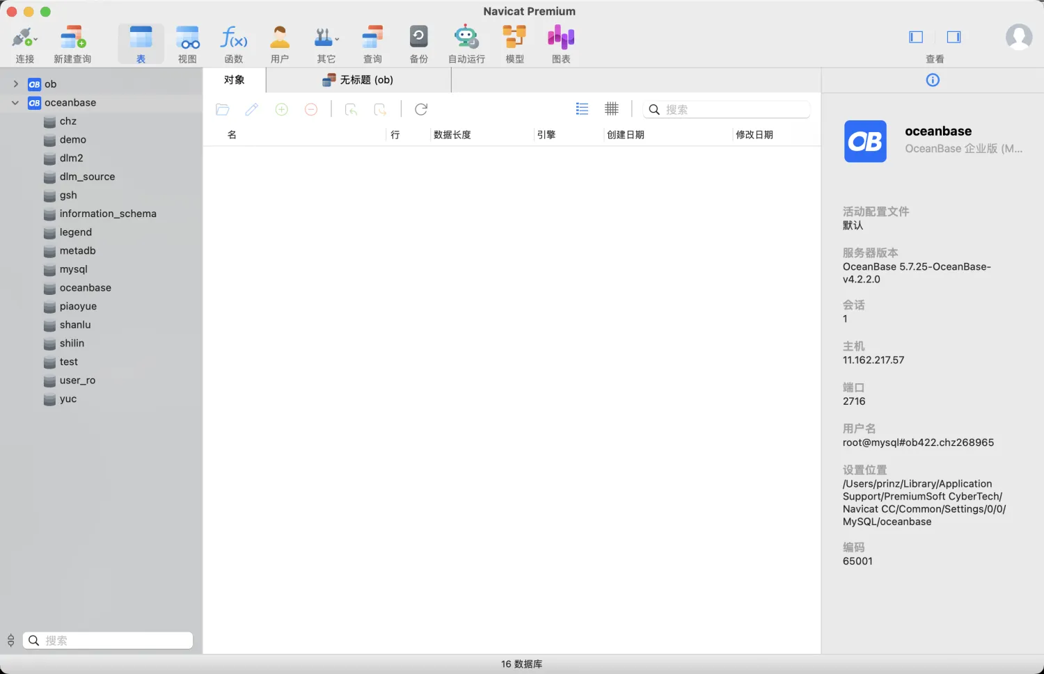Select the information_schema database

107,214
